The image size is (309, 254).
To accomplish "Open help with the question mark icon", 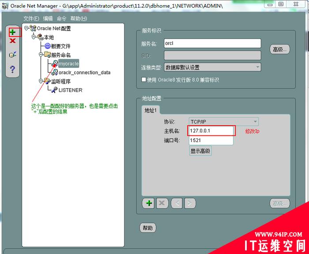I will click(12, 69).
